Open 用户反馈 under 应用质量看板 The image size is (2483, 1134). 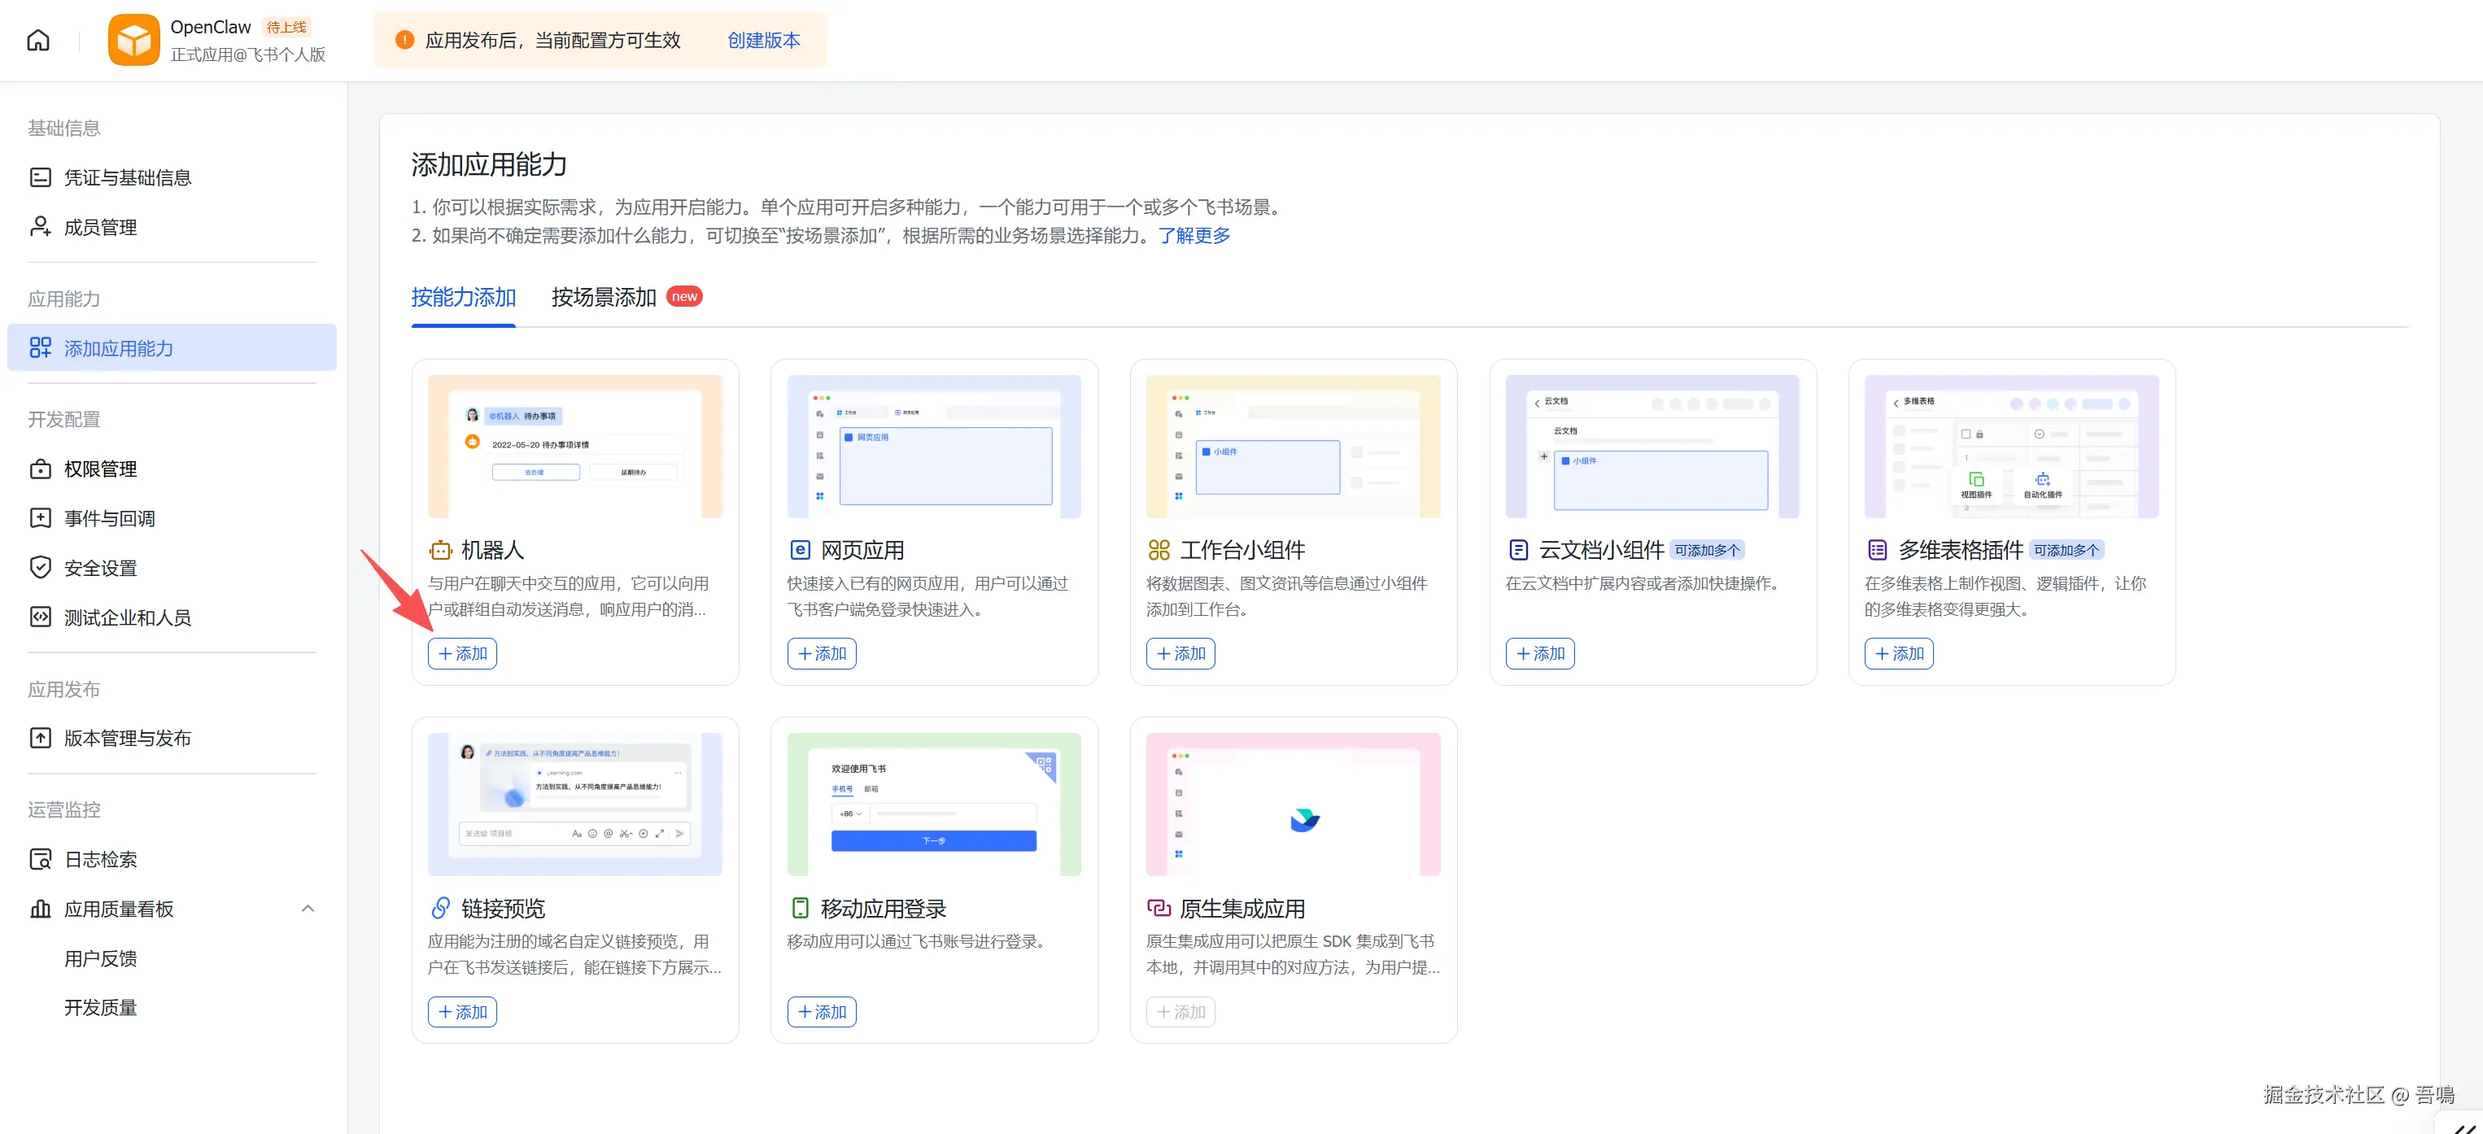click(x=100, y=958)
